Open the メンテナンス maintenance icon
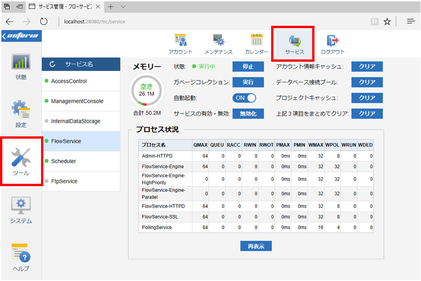Screen dimensions: 421x281 click(x=219, y=44)
